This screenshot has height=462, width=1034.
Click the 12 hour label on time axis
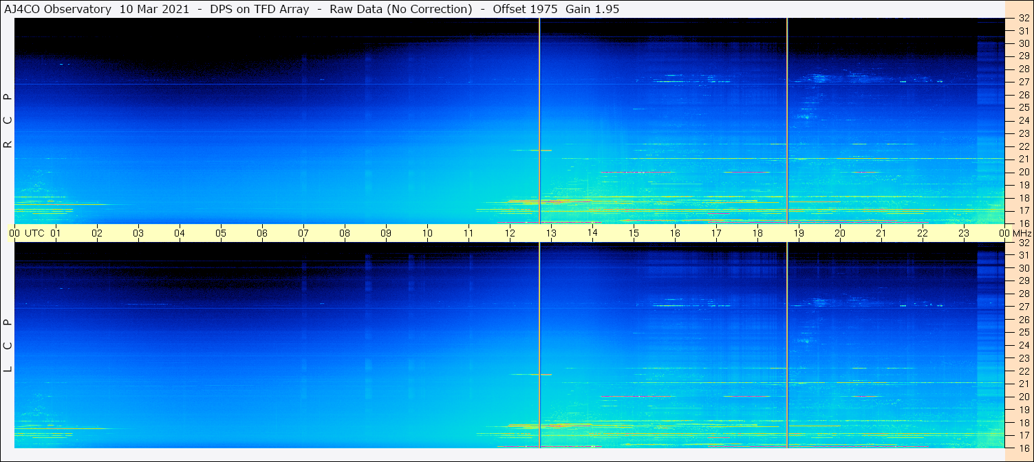(x=510, y=233)
